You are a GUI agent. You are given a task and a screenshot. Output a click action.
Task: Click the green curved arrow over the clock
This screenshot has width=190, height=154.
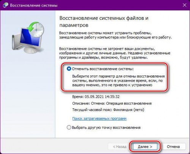(32, 26)
